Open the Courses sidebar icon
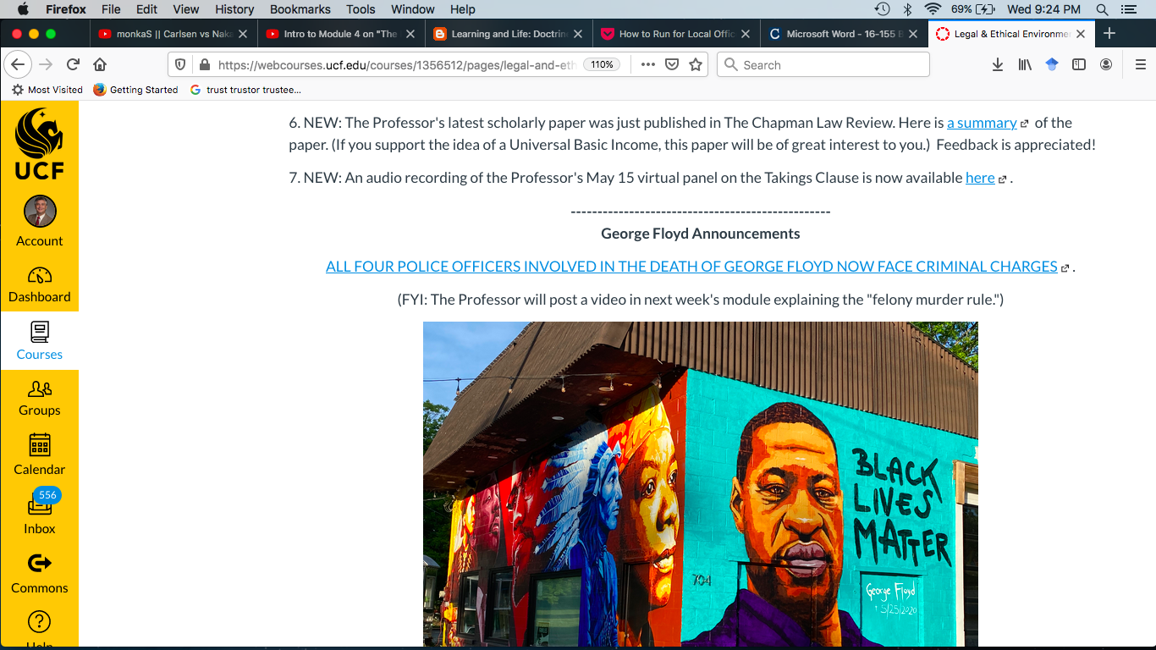 point(39,333)
